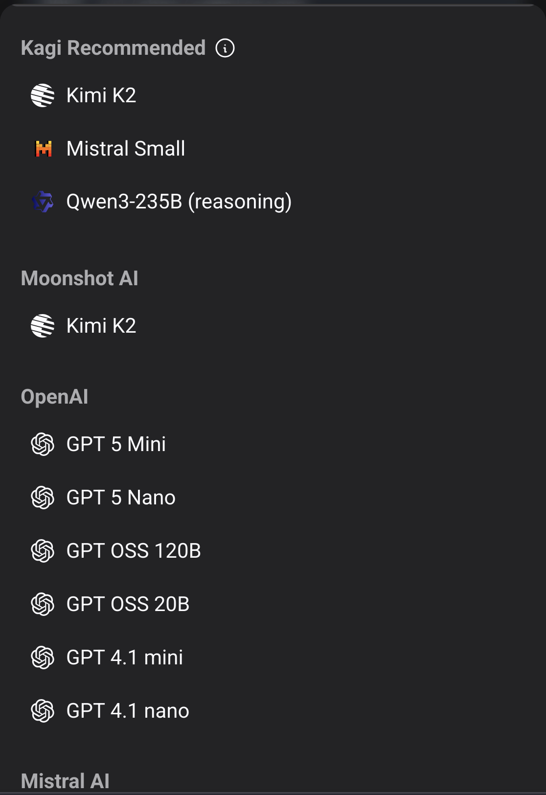Choose the GPT OSS 20B model
Image resolution: width=546 pixels, height=795 pixels.
(x=128, y=604)
